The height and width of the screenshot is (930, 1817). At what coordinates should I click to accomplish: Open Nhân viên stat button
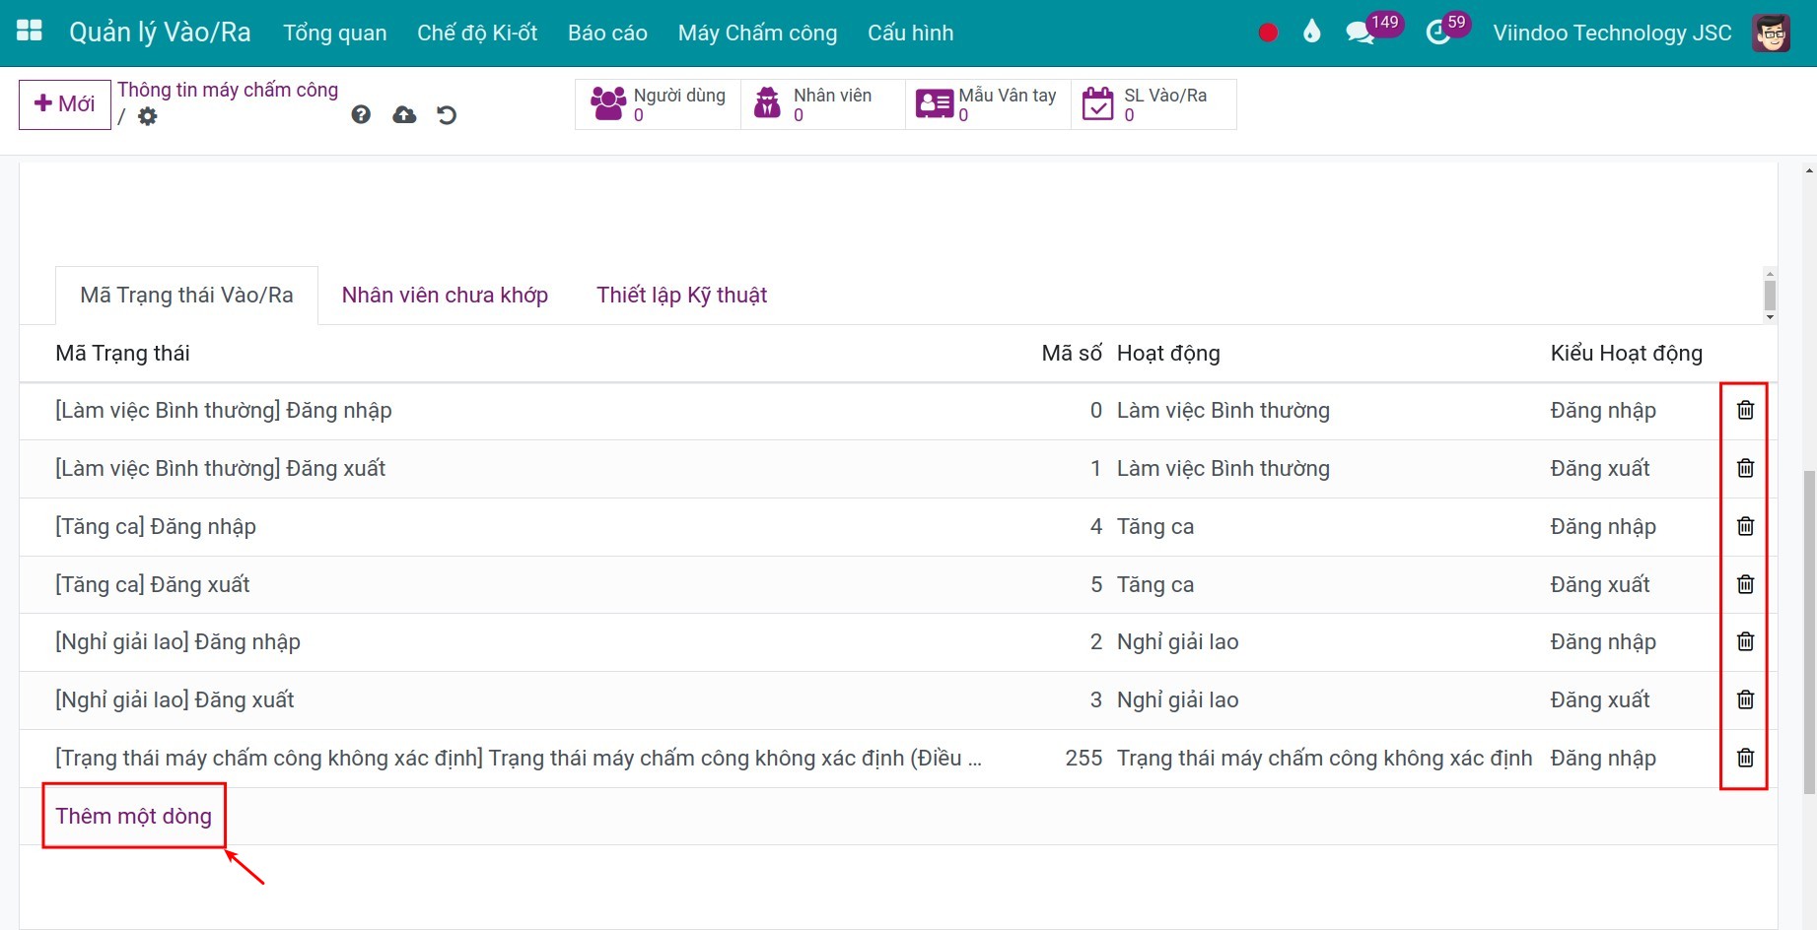click(823, 104)
